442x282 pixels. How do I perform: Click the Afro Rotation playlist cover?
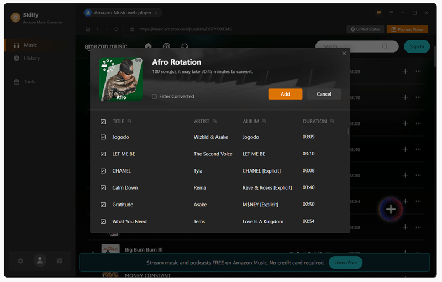[x=121, y=79]
